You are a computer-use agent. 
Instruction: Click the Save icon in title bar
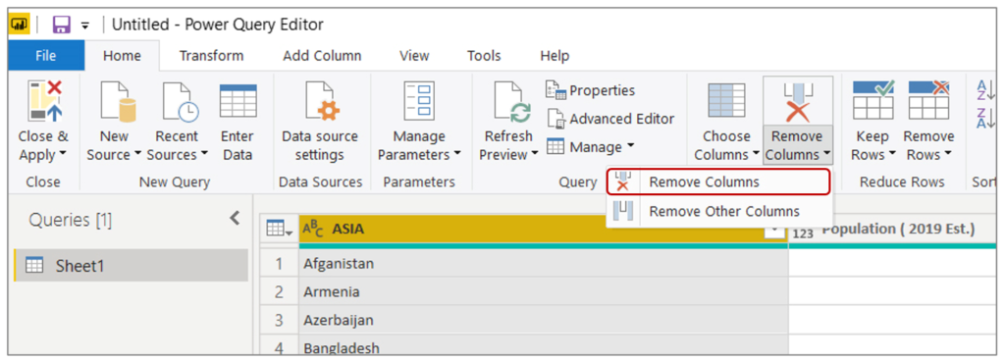point(62,25)
